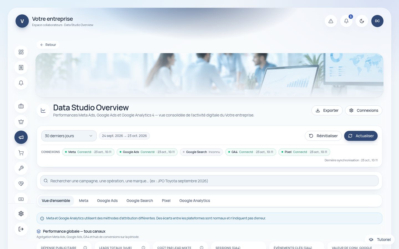
Task: Go back using the Retour button
Action: click(x=48, y=45)
